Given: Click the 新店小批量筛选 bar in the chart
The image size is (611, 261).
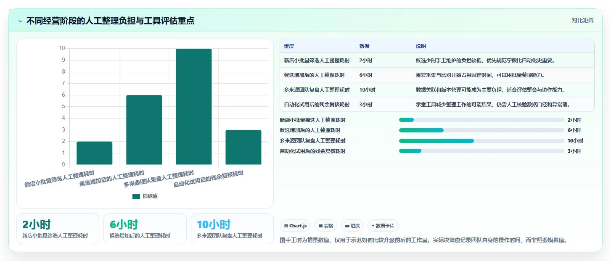Looking at the screenshot, I should click(x=95, y=153).
